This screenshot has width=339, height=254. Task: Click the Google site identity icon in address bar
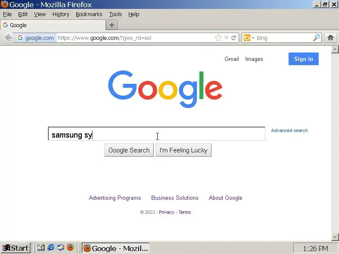point(36,38)
